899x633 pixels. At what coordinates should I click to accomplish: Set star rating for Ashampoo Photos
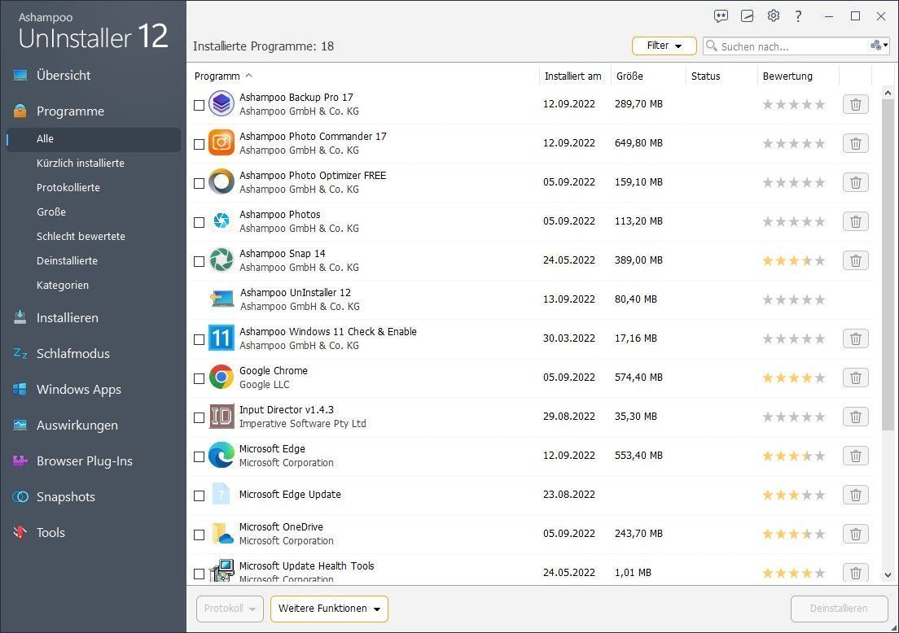pos(793,221)
